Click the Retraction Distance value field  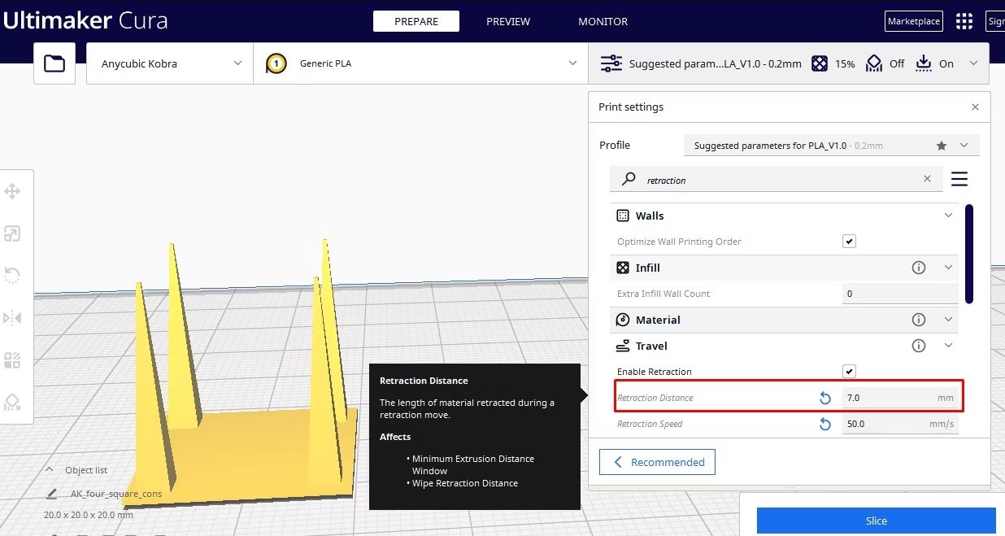coord(900,398)
